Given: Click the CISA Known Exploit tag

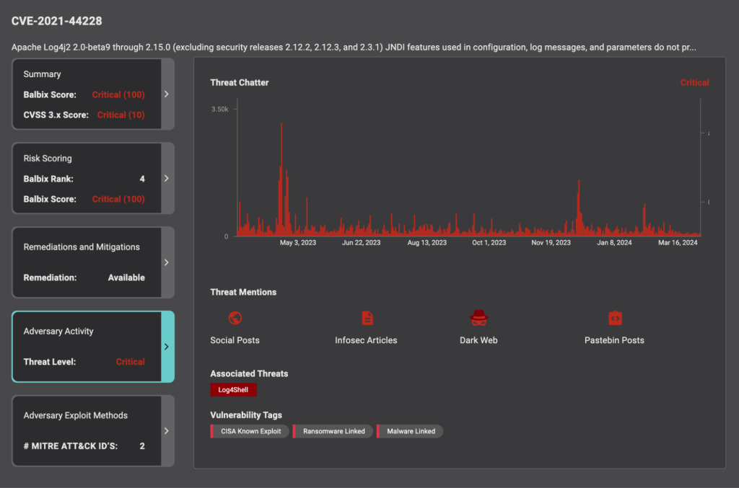Looking at the screenshot, I should click(x=250, y=431).
